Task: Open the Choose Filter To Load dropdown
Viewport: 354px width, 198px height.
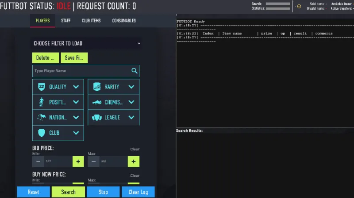Action: point(87,43)
